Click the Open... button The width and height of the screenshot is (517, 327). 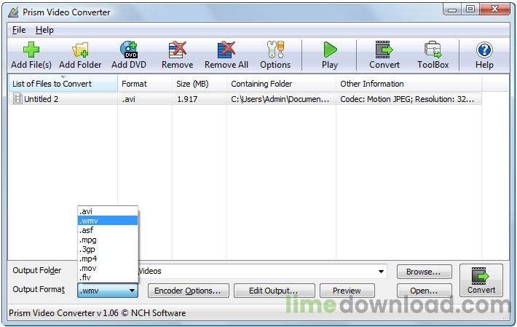424,291
